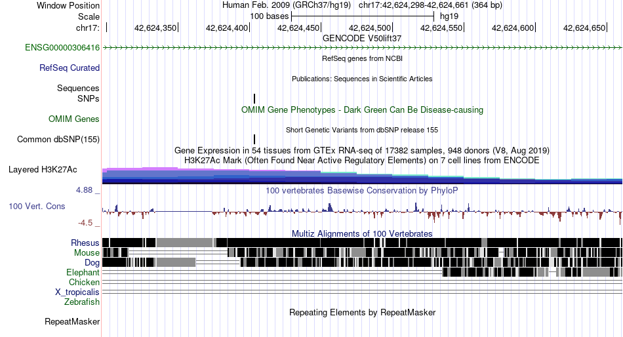The width and height of the screenshot is (623, 337).
Task: Click the chr17: ruler label
Action: point(87,28)
